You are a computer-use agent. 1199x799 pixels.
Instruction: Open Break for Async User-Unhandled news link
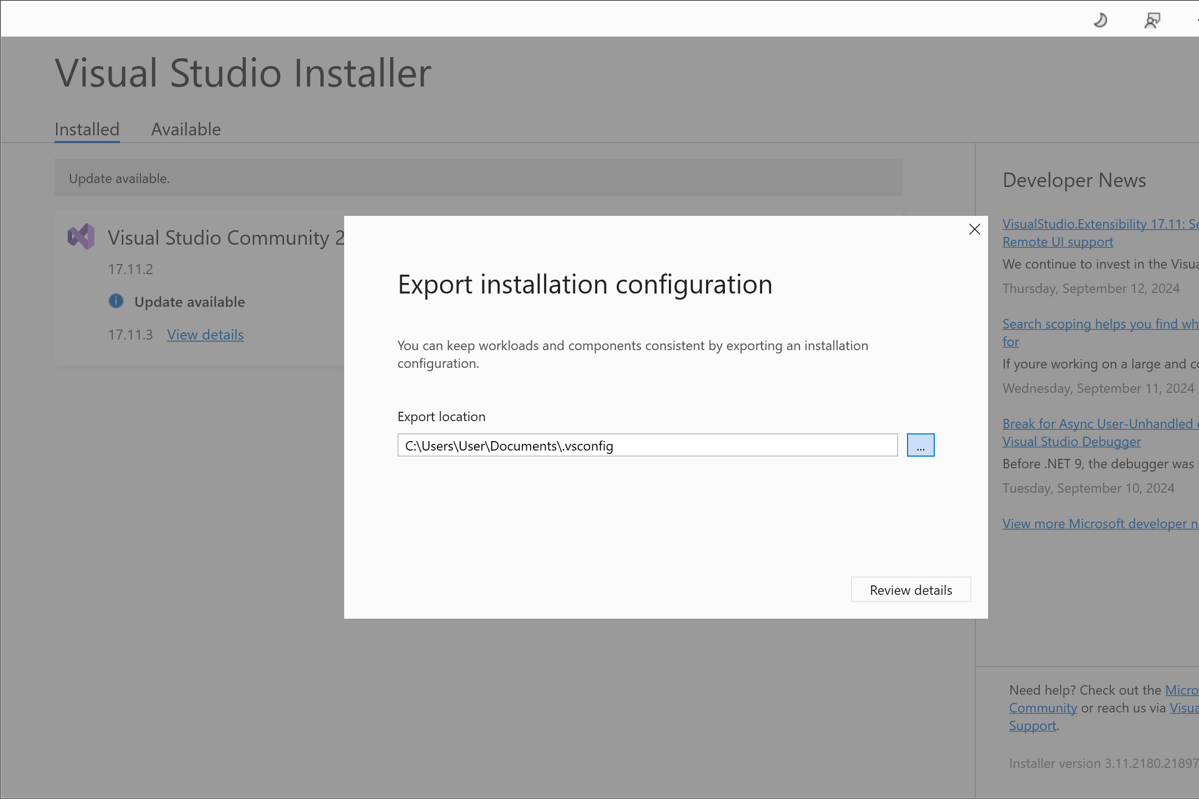point(1100,432)
